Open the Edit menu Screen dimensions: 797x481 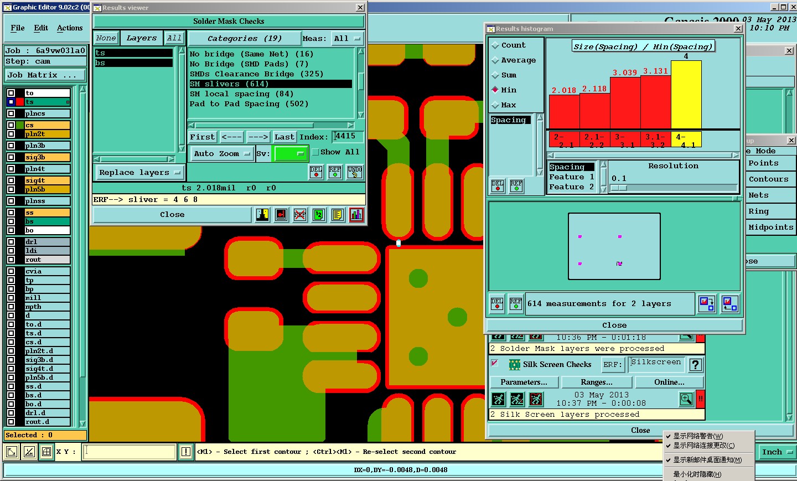coord(41,28)
